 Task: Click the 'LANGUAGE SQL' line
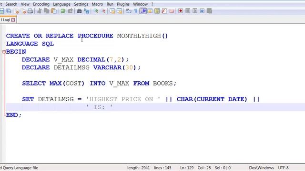tap(30, 44)
